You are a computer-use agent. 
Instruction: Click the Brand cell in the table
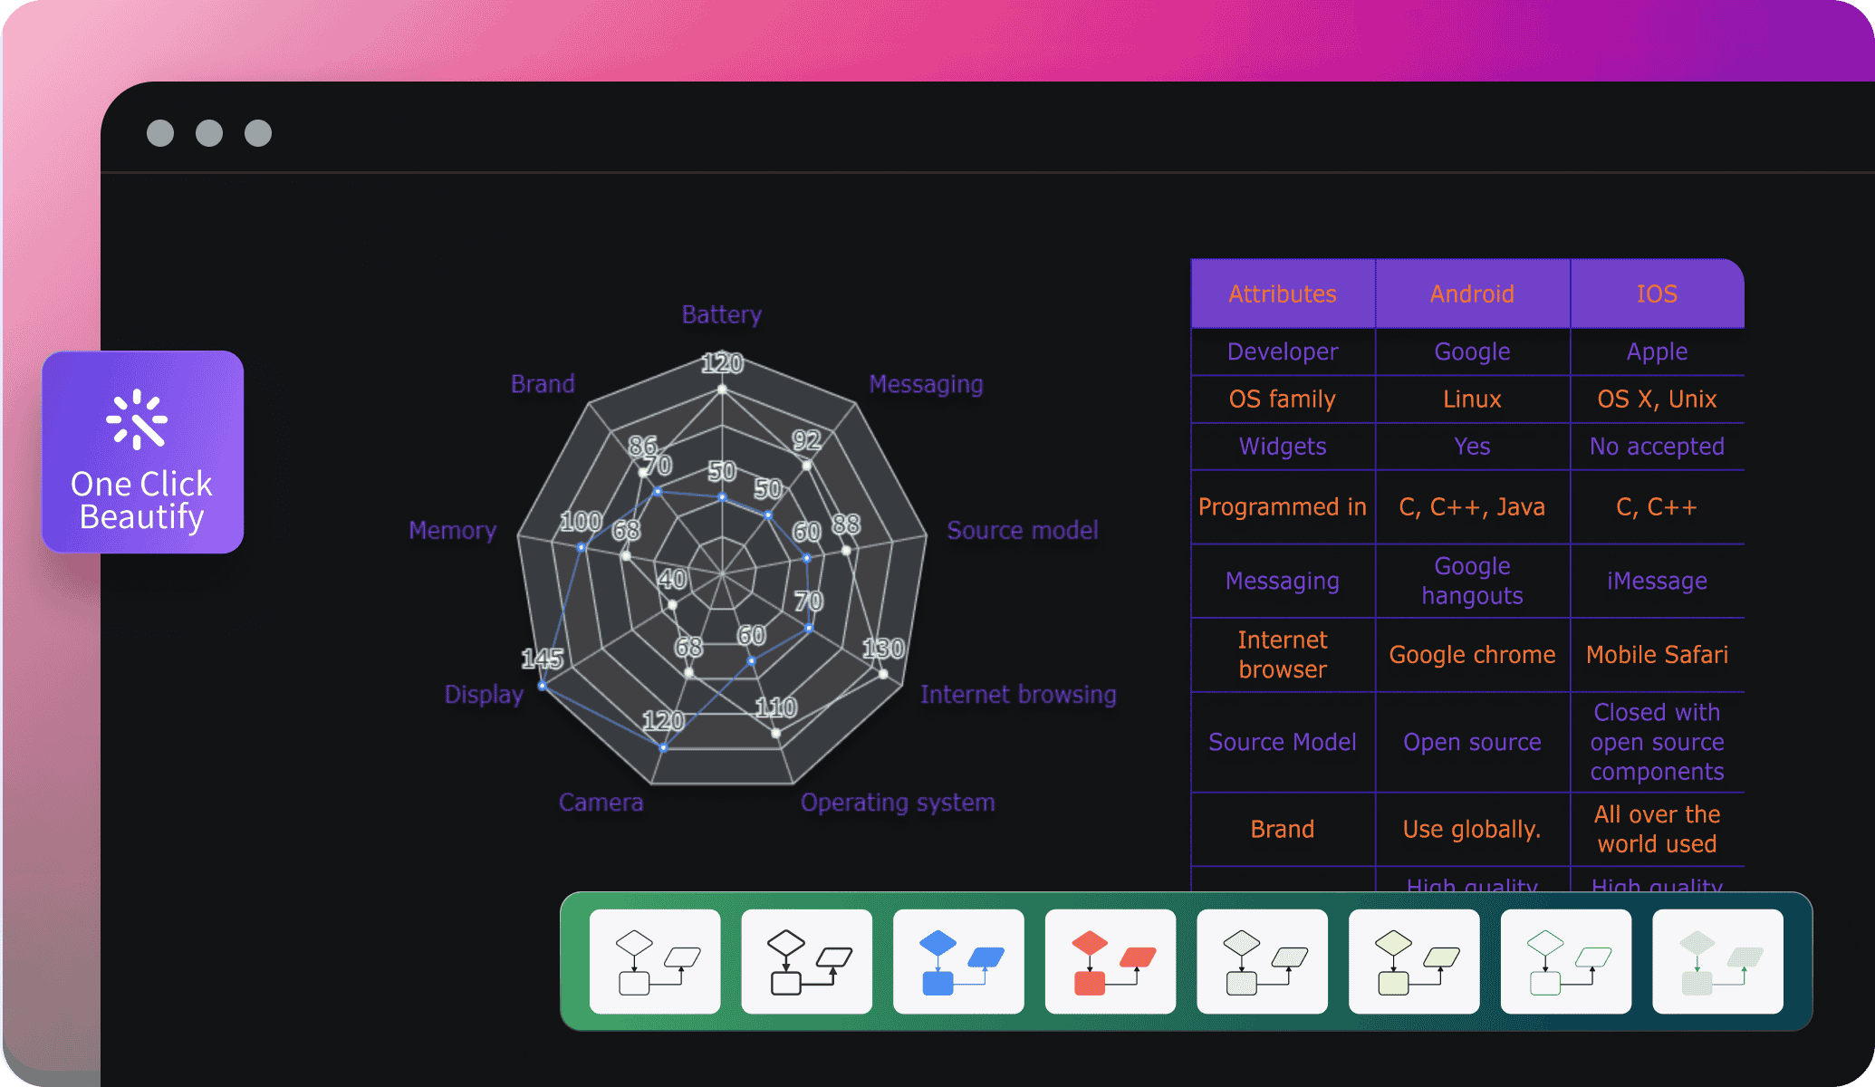tap(1283, 829)
